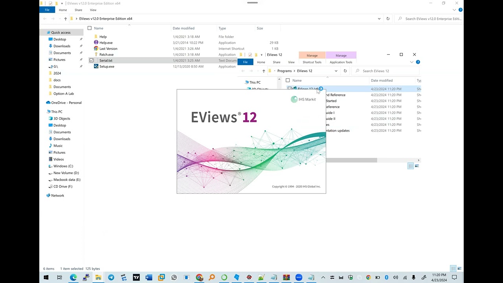Open recent locations dropdown in the back window
This screenshot has width=503, height=283.
60,18
